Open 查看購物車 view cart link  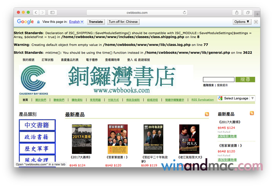112,60
